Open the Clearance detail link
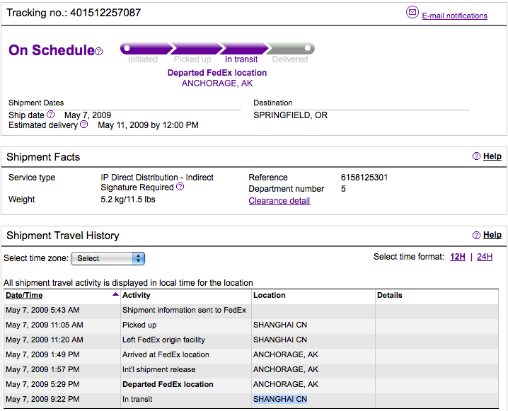The width and height of the screenshot is (508, 411). pos(279,201)
